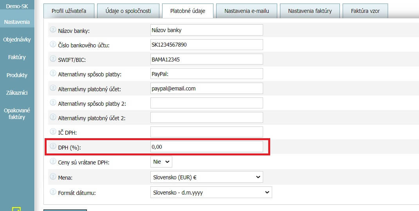Click the paypal@email.com input field

coord(206,88)
